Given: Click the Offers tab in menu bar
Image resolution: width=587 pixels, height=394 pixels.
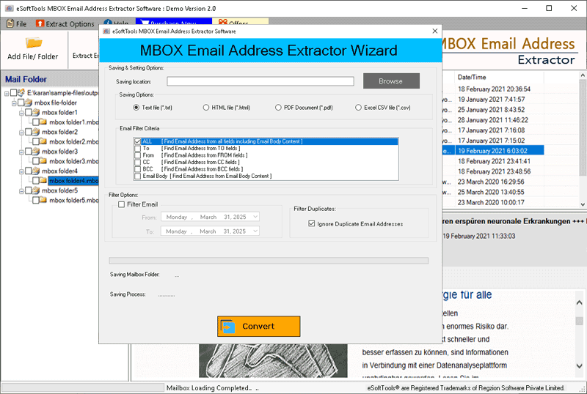Looking at the screenshot, I should pyautogui.click(x=240, y=23).
